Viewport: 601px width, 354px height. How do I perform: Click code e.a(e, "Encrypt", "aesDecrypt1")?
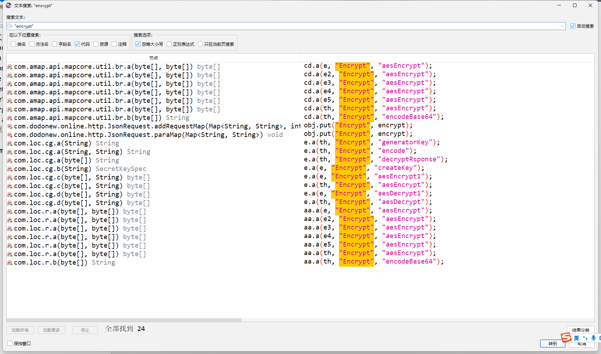click(368, 193)
